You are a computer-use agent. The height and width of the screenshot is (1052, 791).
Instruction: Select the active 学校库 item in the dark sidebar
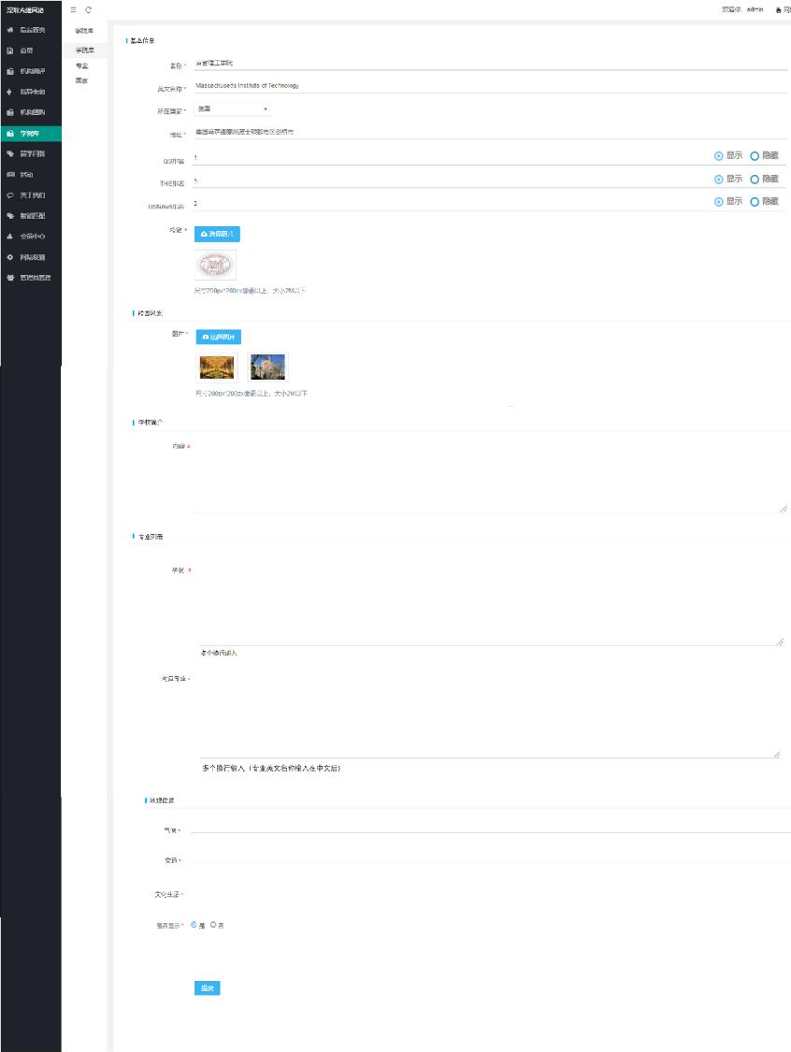tap(31, 134)
